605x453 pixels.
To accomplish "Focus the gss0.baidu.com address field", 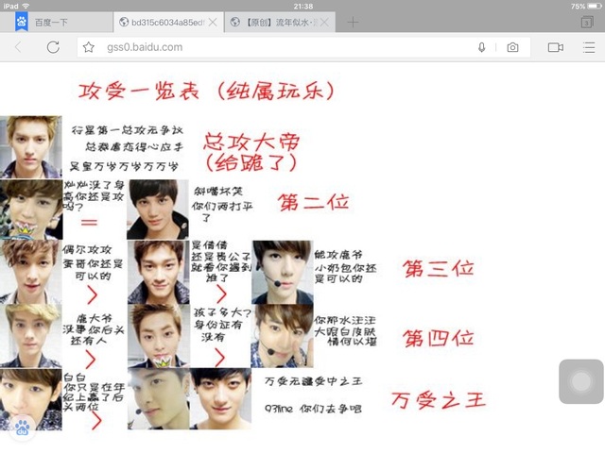I will point(285,47).
